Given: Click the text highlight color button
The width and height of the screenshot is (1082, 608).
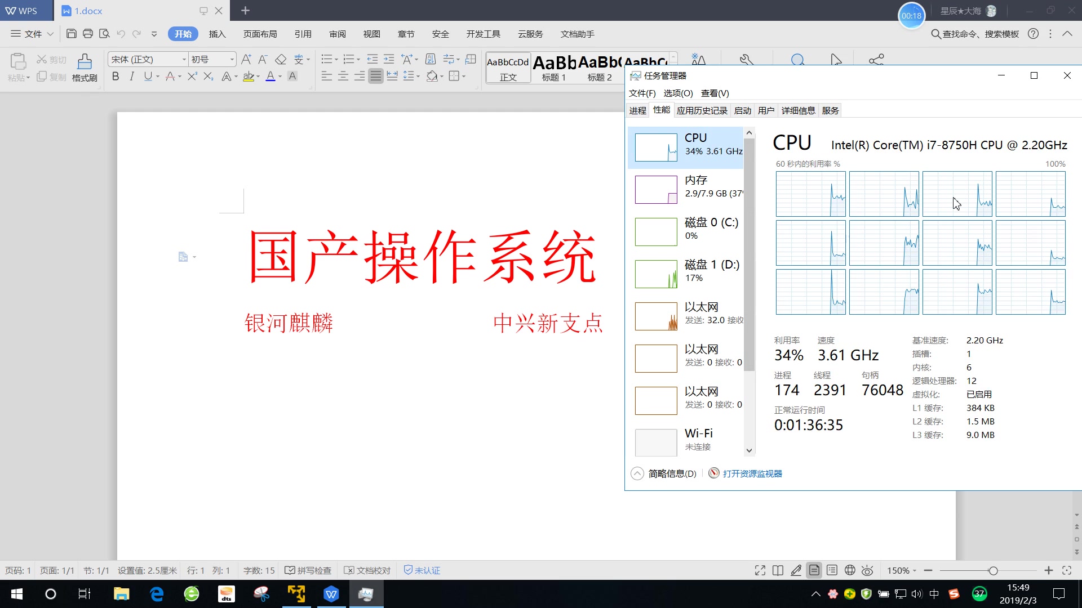Looking at the screenshot, I should [248, 76].
